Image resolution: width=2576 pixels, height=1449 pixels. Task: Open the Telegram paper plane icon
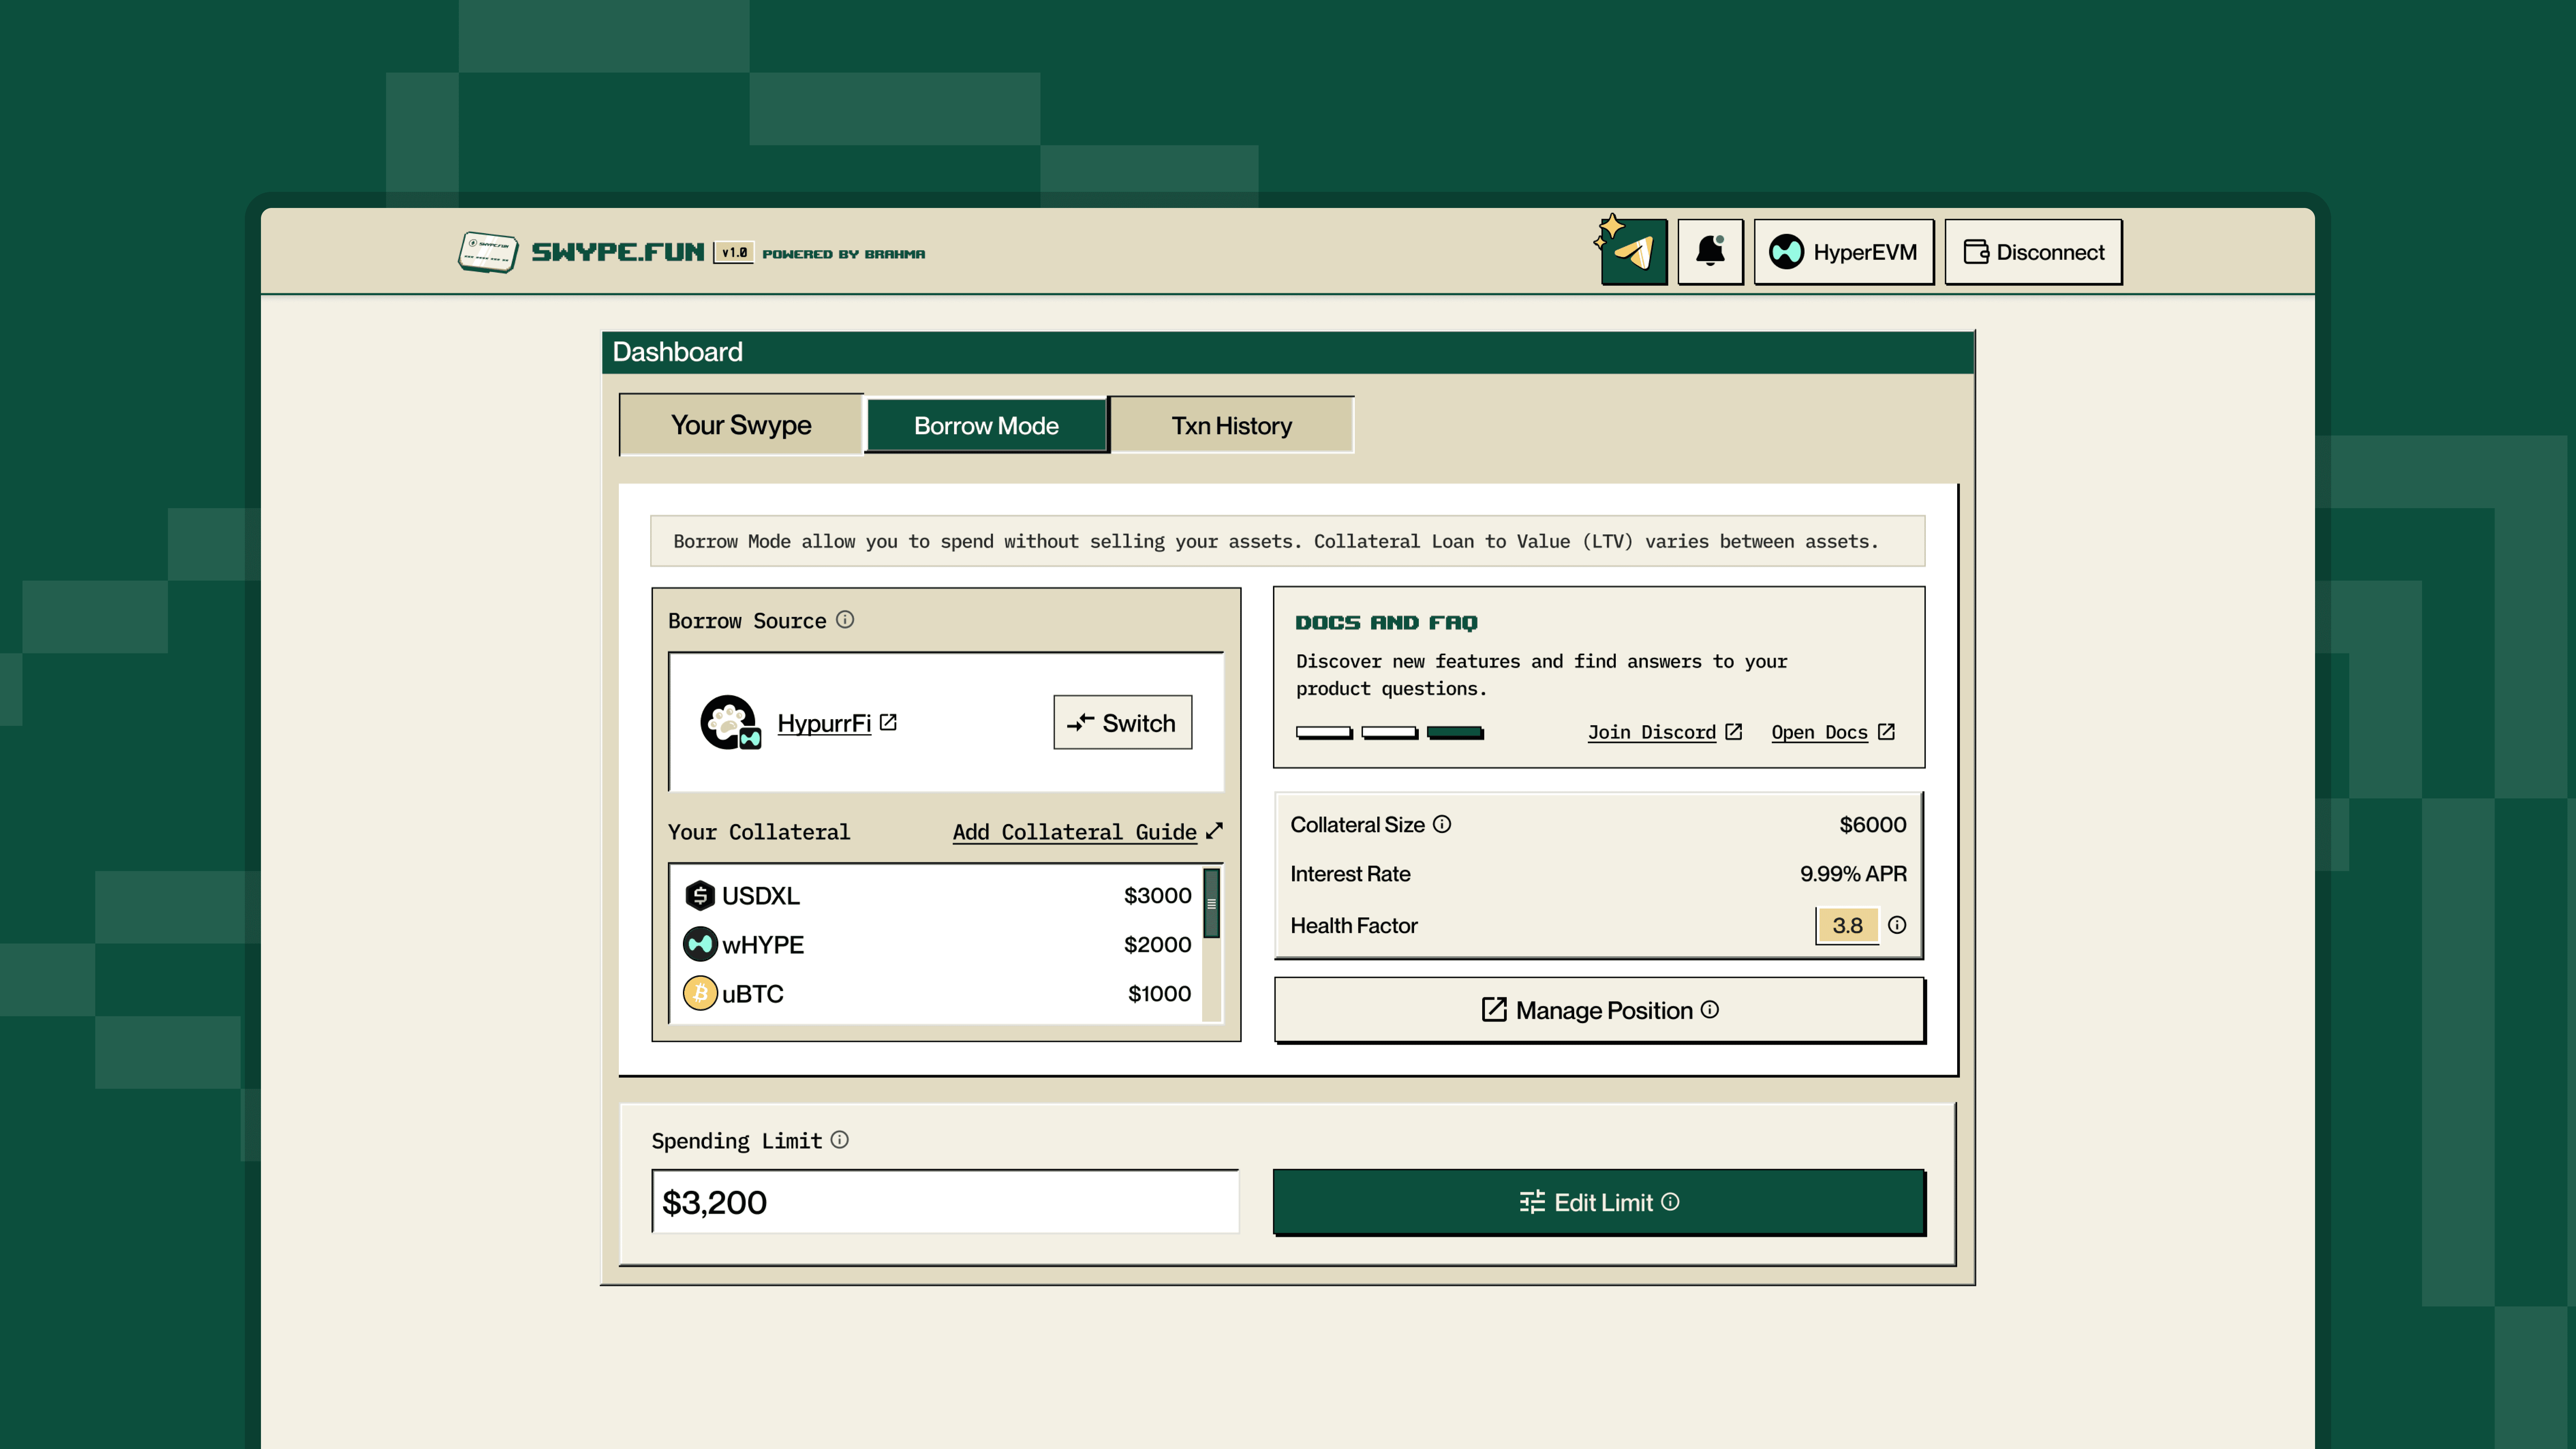(x=1634, y=252)
